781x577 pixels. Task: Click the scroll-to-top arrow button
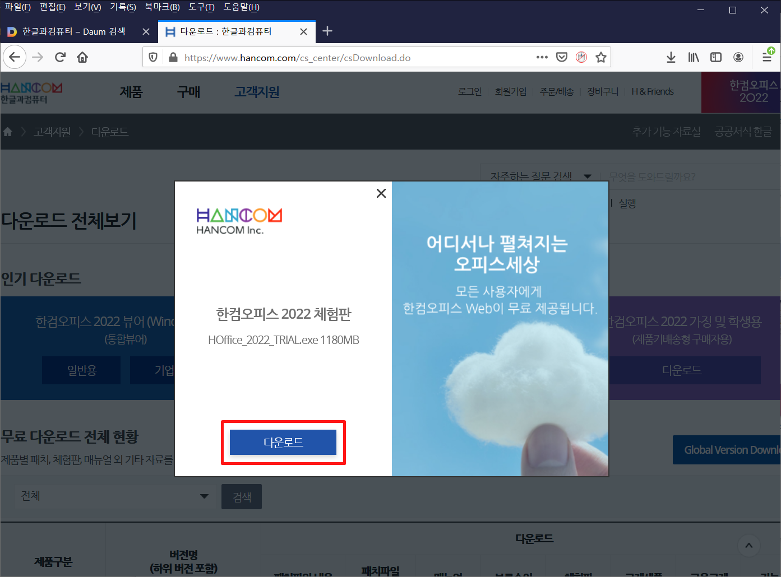(749, 545)
